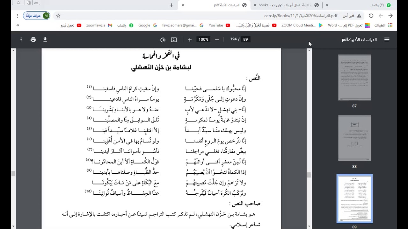Open page 87 thumbnail
The width and height of the screenshot is (408, 229).
[x=354, y=78]
